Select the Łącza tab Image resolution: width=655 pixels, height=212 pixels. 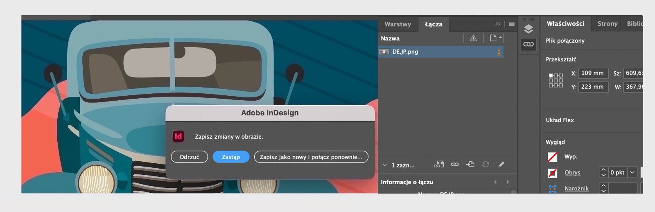(434, 24)
